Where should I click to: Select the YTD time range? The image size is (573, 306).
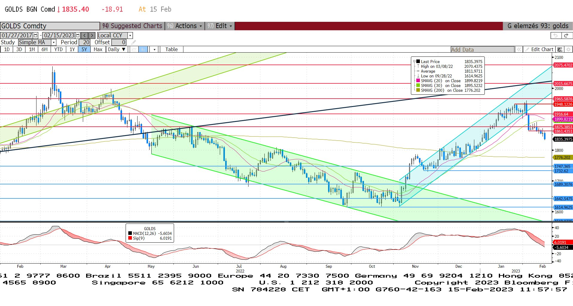(x=58, y=49)
